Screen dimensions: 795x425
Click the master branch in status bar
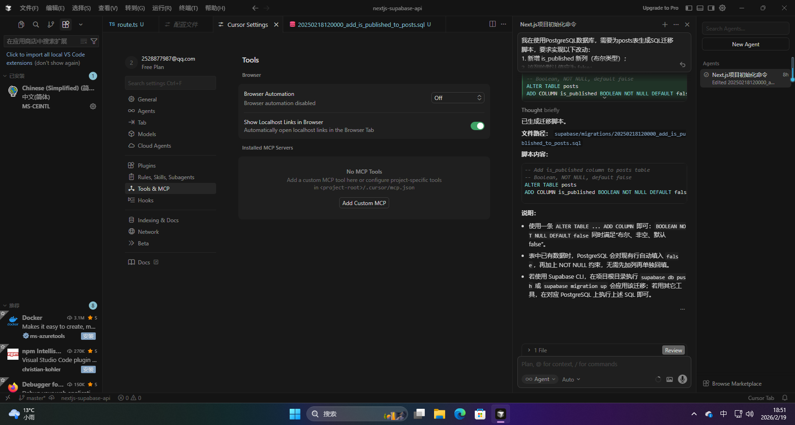[32, 398]
